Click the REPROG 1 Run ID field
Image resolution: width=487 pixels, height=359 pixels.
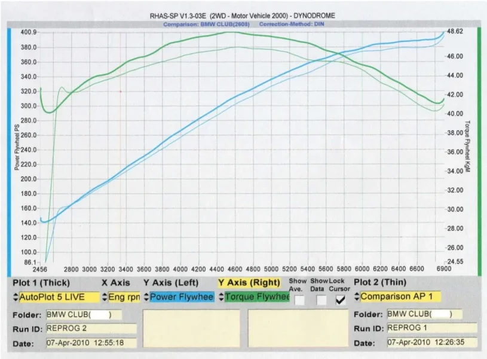pyautogui.click(x=432, y=328)
